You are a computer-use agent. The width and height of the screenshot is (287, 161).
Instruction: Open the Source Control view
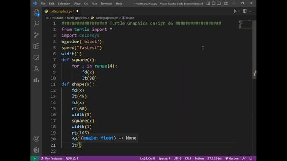pyautogui.click(x=36, y=35)
